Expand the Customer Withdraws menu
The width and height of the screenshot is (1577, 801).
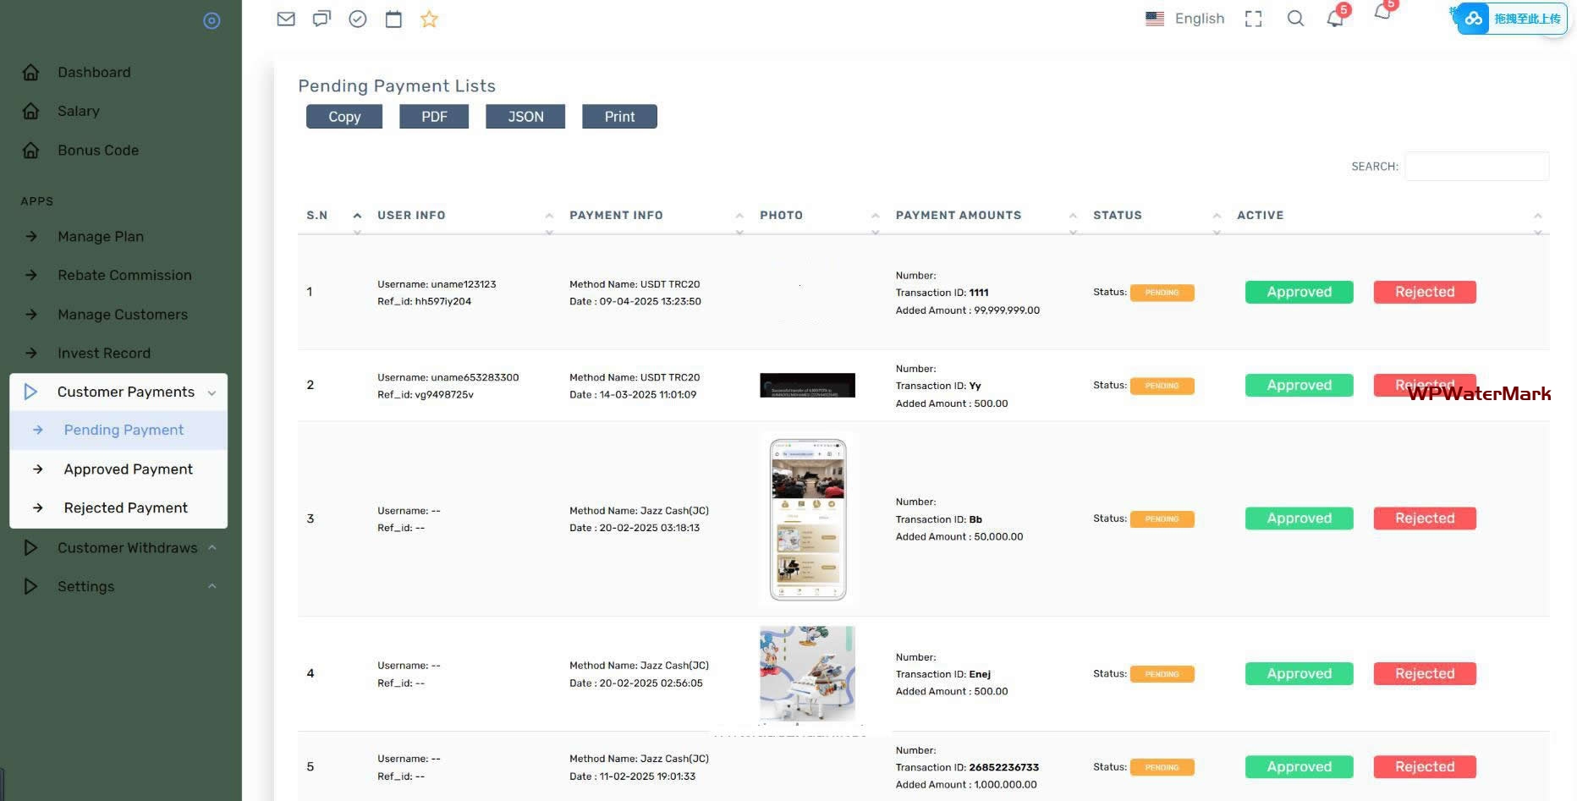127,547
